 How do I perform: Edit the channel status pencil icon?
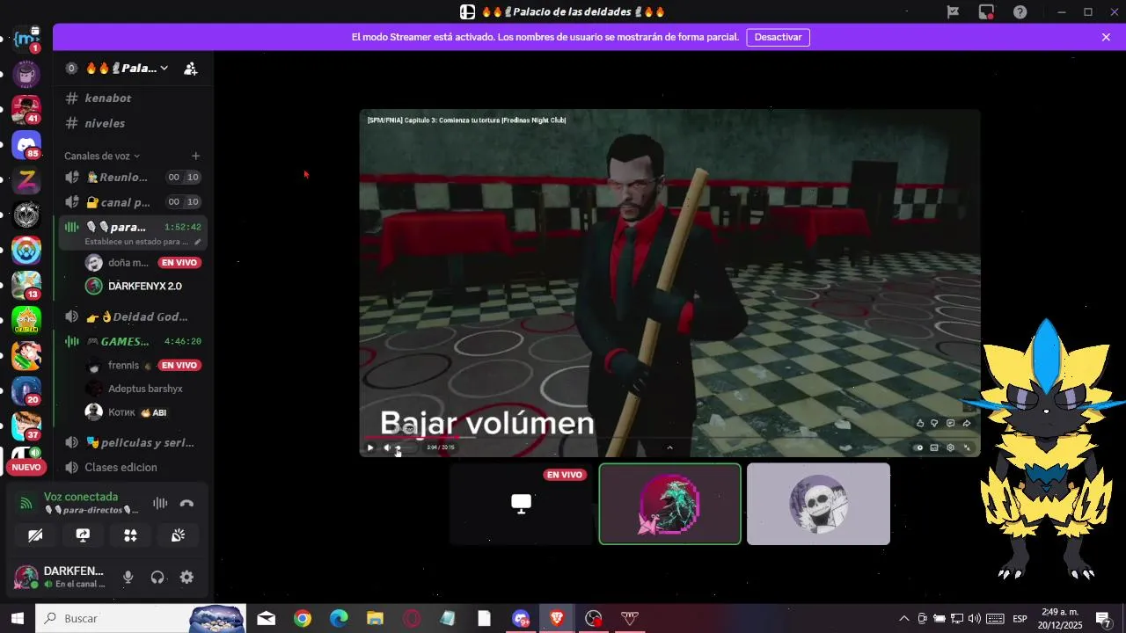[197, 242]
